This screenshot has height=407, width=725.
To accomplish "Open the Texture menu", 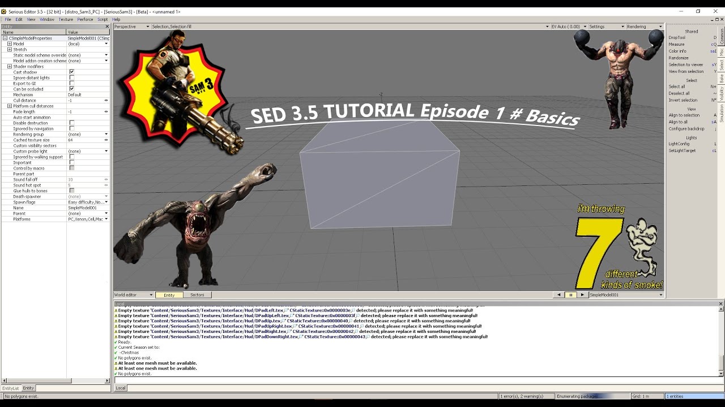I will [x=66, y=19].
